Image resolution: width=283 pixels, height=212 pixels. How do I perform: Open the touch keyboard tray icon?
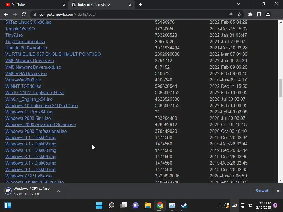[x=234, y=205]
